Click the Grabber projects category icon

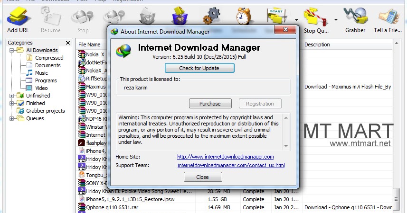[x=20, y=111]
